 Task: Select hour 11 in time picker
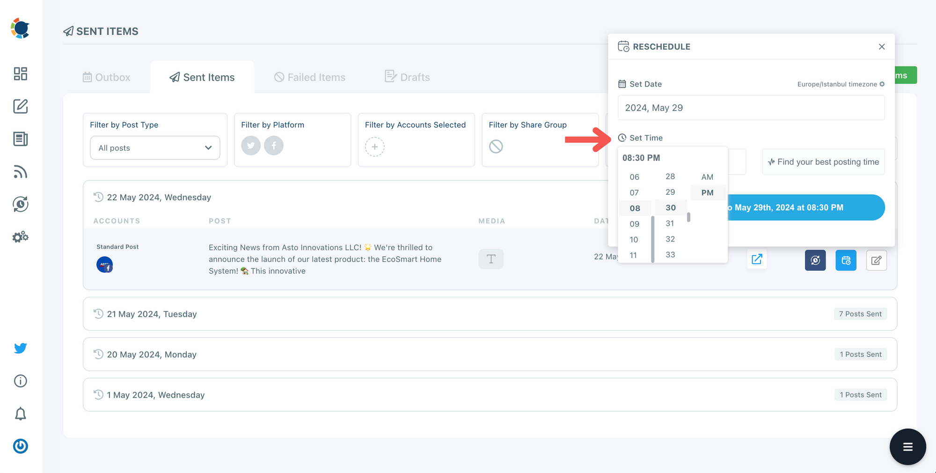(635, 255)
